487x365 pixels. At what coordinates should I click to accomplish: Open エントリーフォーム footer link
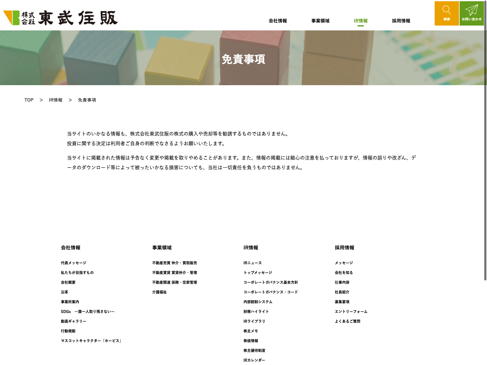click(x=351, y=311)
